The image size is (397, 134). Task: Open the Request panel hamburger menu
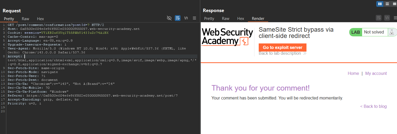(x=194, y=18)
